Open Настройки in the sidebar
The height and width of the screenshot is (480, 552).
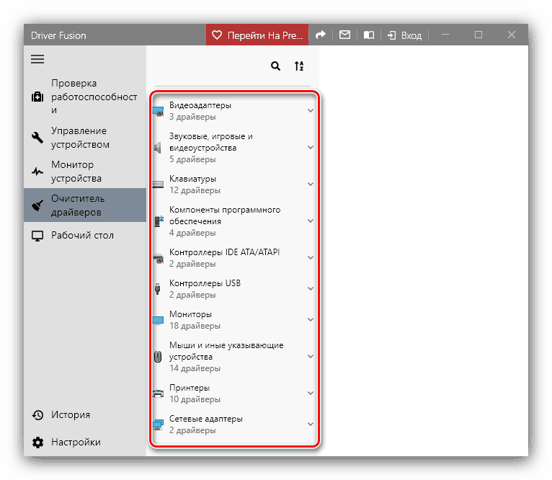pos(85,443)
